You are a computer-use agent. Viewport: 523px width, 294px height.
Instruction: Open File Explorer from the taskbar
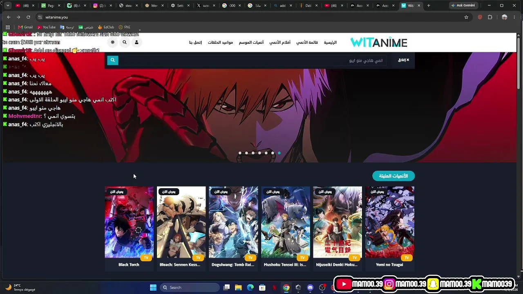(x=239, y=287)
